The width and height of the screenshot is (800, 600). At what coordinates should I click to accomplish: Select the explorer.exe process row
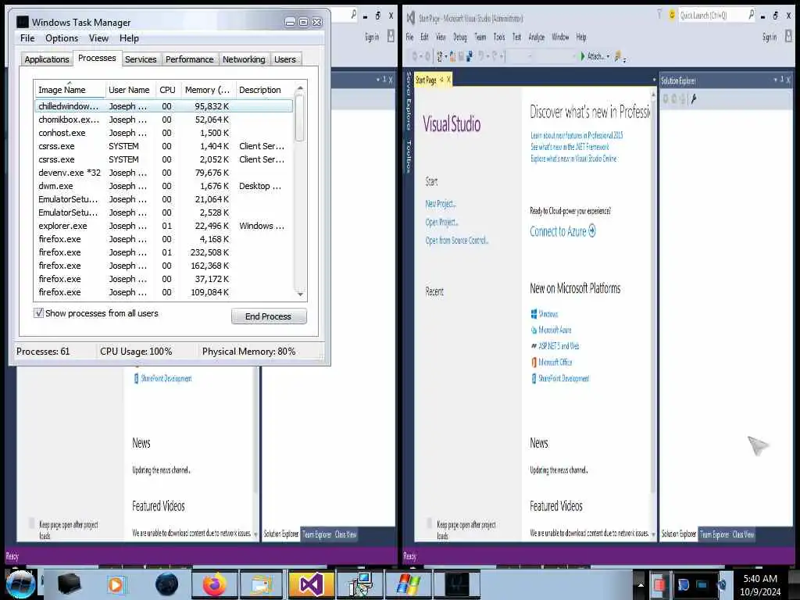(164, 226)
